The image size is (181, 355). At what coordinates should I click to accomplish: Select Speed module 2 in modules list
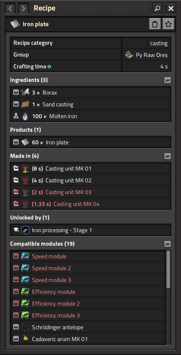[88, 268]
